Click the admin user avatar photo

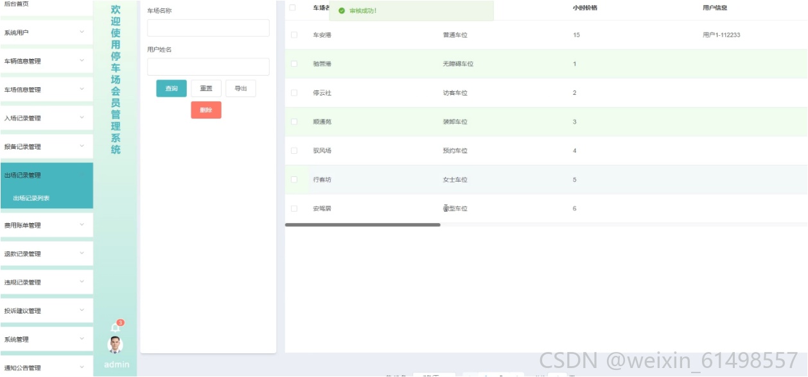pyautogui.click(x=115, y=345)
